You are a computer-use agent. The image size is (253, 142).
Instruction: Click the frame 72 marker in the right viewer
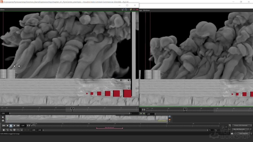(x=185, y=109)
